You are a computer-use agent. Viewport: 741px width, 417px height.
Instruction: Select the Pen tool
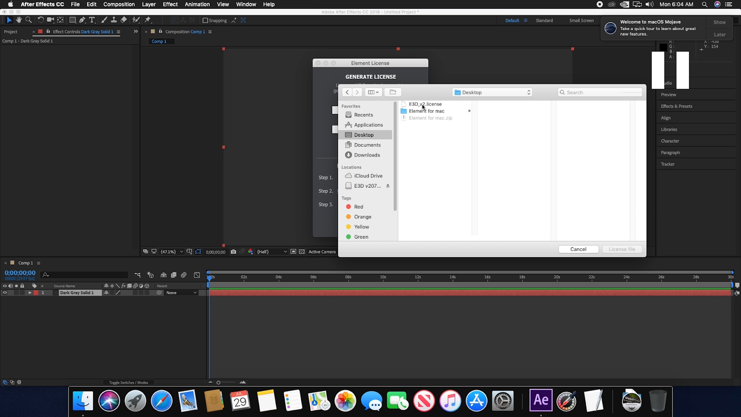coord(82,20)
